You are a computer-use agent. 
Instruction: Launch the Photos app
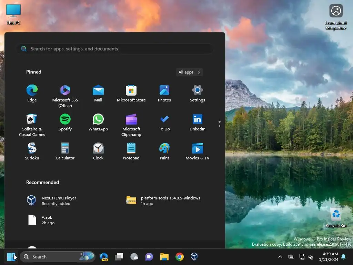click(164, 94)
